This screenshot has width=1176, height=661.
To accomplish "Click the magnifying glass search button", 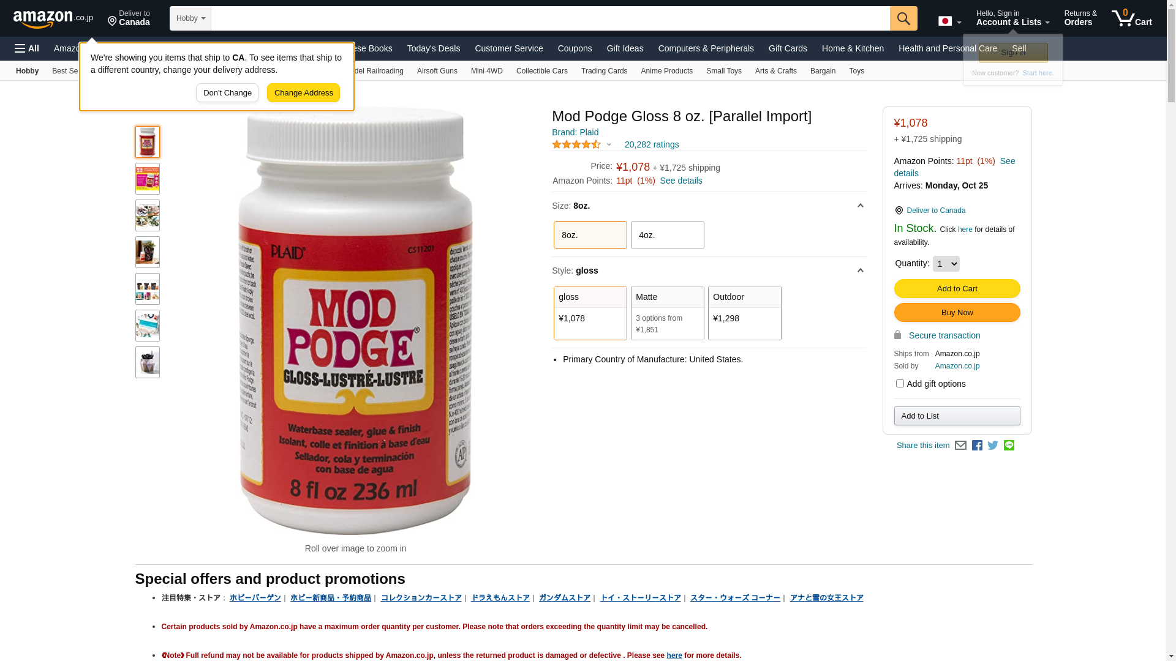I will (x=903, y=18).
